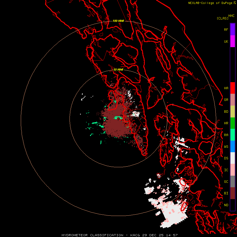Click the ND legend label
This screenshot has width=237, height=237.
tap(226, 205)
